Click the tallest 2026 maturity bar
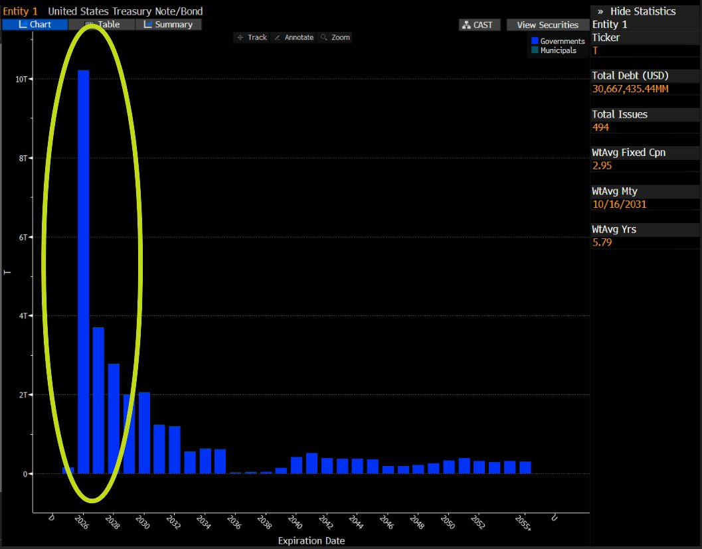Viewport: 702px width, 549px height. click(x=83, y=271)
